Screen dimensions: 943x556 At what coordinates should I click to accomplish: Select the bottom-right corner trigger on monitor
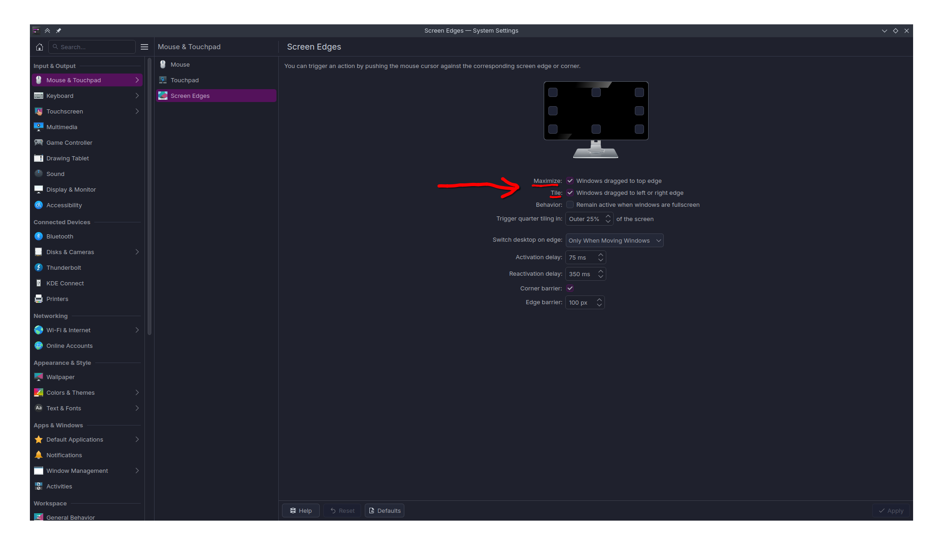(639, 129)
